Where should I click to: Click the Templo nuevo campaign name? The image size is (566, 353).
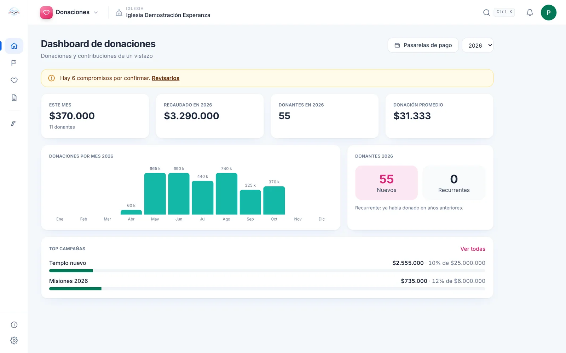coord(68,263)
